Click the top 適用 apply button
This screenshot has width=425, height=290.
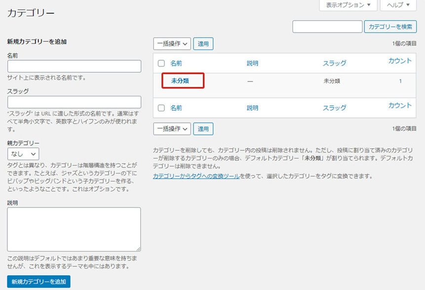click(x=203, y=44)
